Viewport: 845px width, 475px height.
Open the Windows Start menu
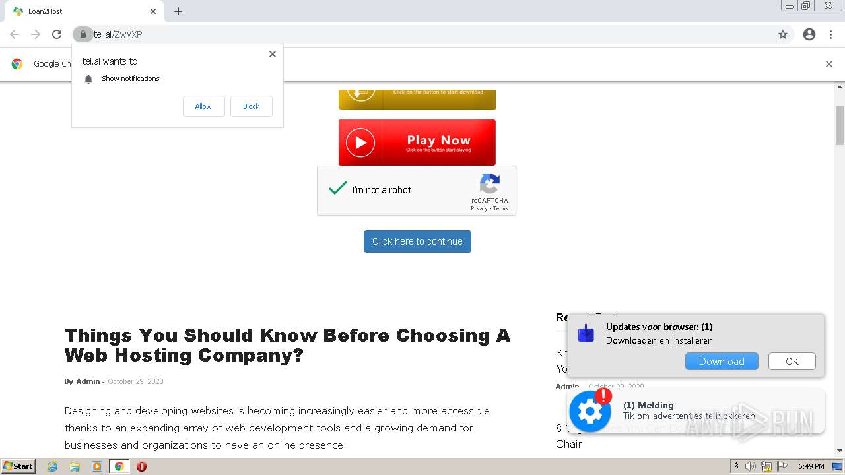(18, 466)
